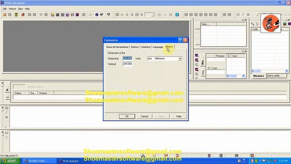Click the dark checkered weave toolbar icon
291x164 pixels.
click(x=58, y=15)
